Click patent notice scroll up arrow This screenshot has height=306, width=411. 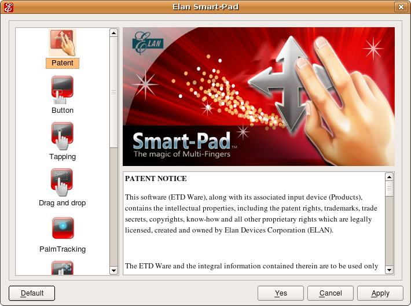click(389, 177)
